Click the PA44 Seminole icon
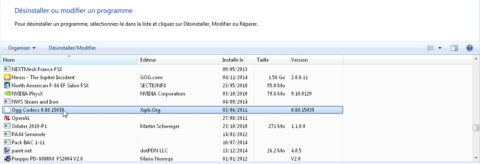Image resolution: width=480 pixels, height=164 pixels. (7, 134)
